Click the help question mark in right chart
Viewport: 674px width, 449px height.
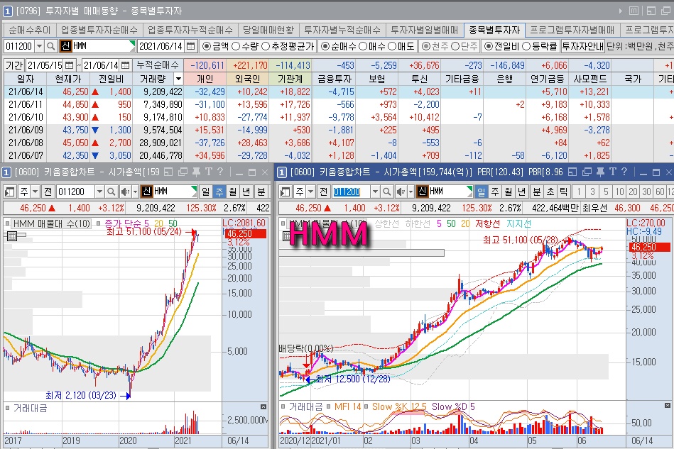(624, 172)
